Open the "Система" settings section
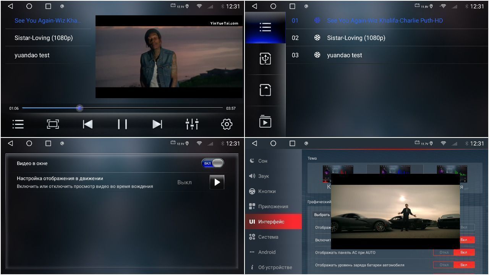This screenshot has width=489, height=275. click(x=268, y=237)
